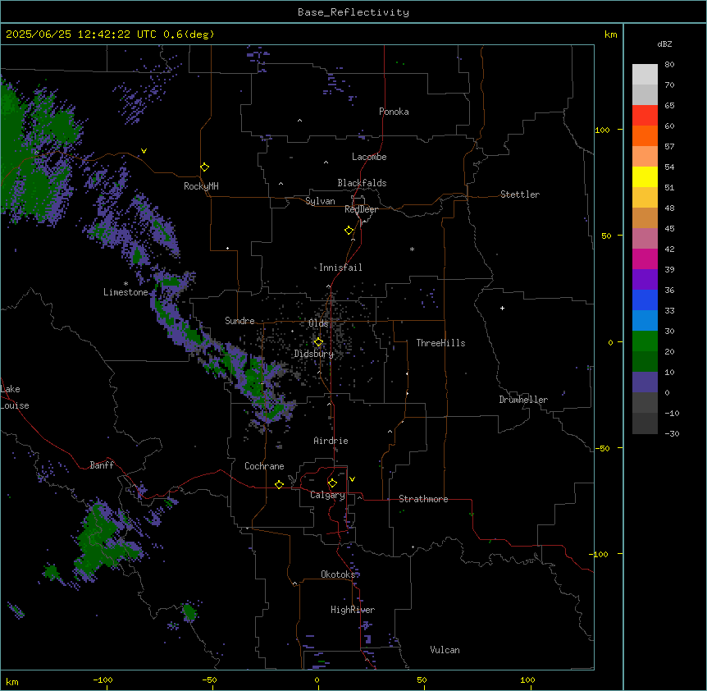Image resolution: width=707 pixels, height=691 pixels.
Task: Click the Sundre town label
Action: pyautogui.click(x=239, y=321)
